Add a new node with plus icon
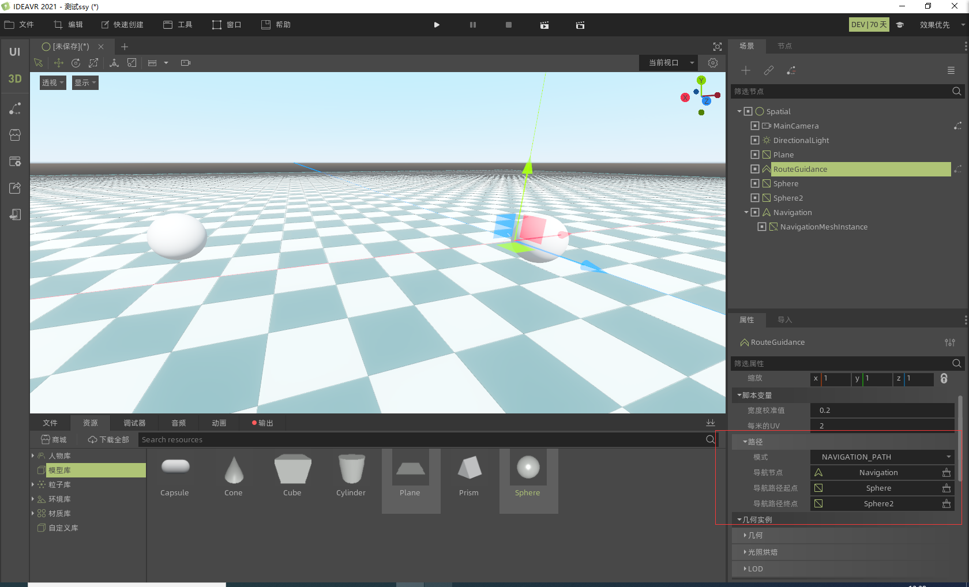The width and height of the screenshot is (969, 587). (746, 70)
